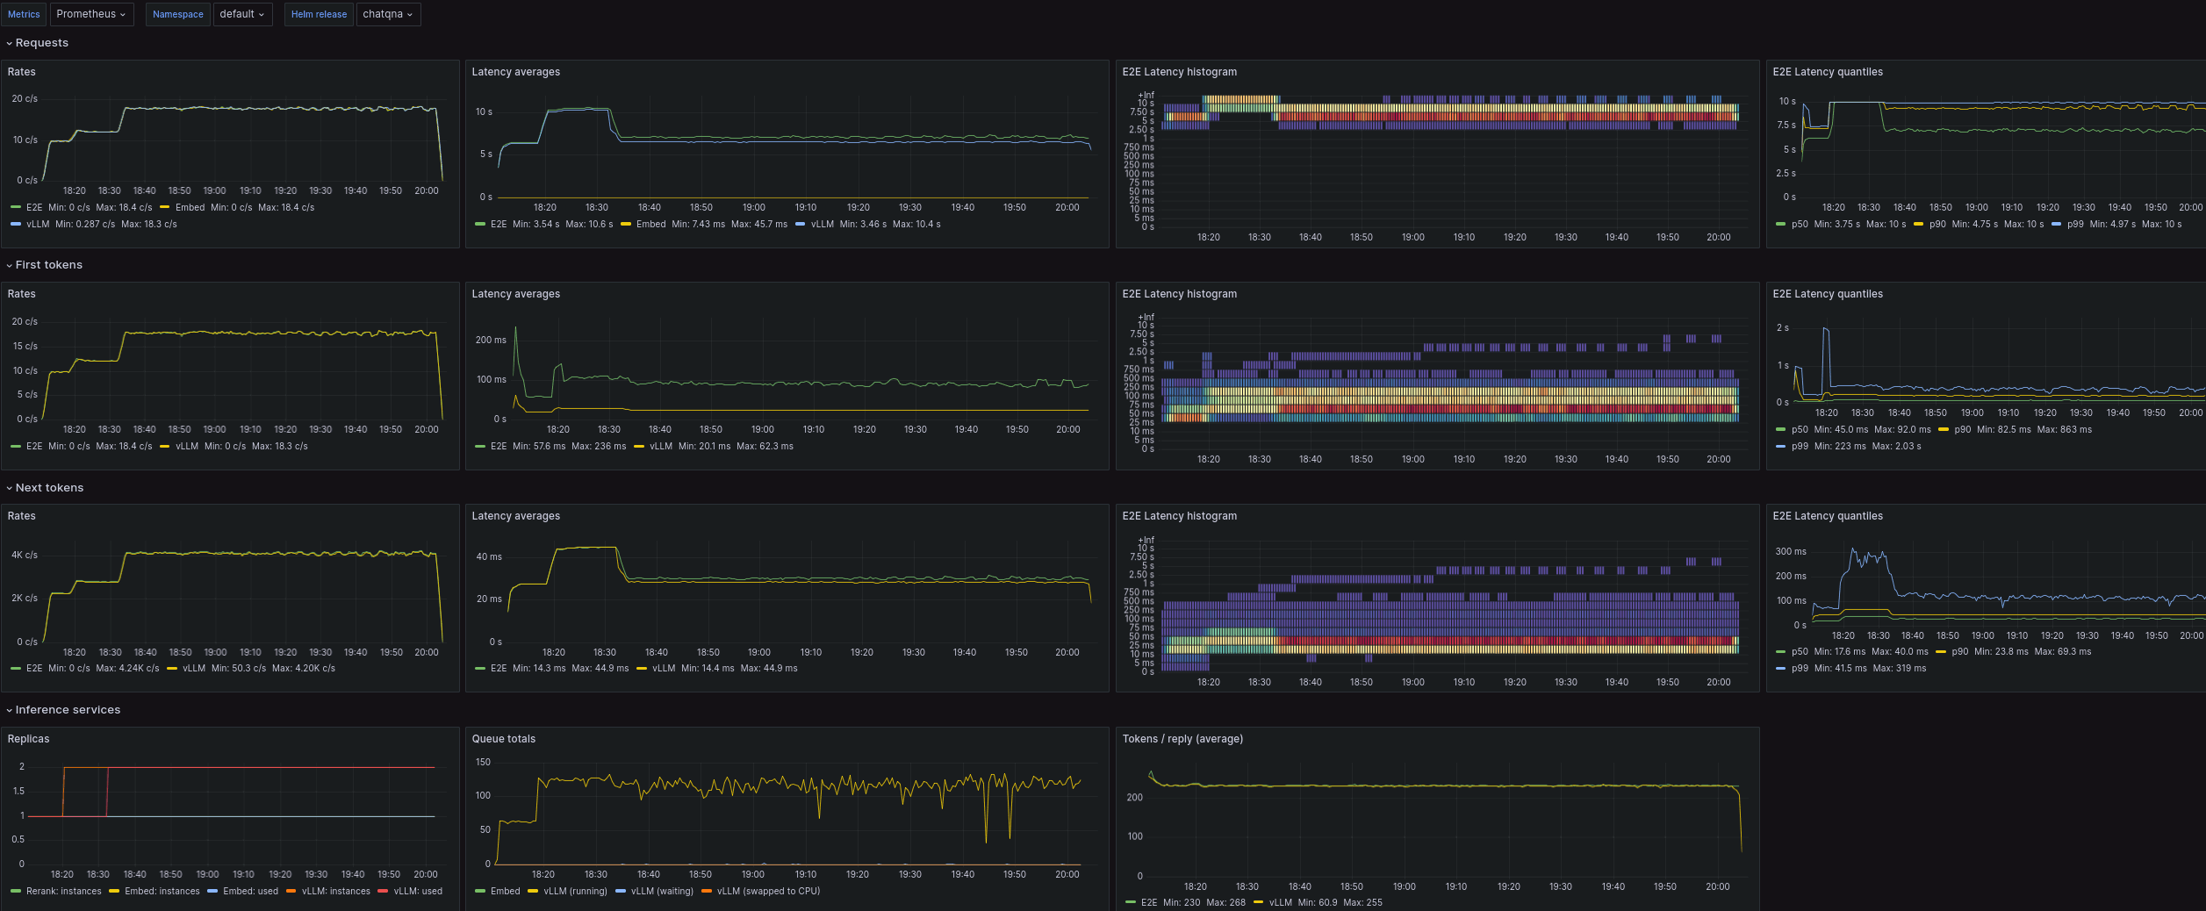
Task: Toggle p90 series in Requests Latency quantiles
Action: 1937,225
